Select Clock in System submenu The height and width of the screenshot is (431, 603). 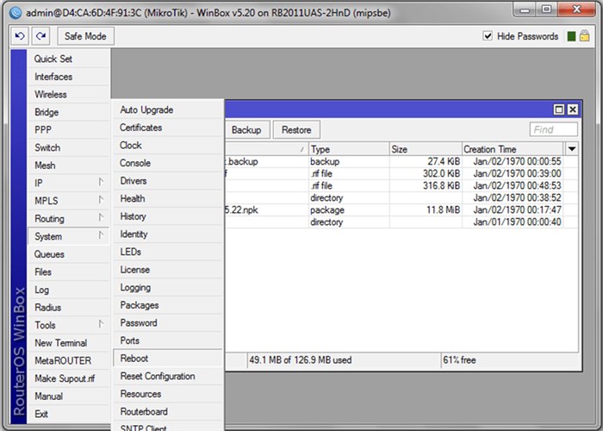pyautogui.click(x=168, y=145)
